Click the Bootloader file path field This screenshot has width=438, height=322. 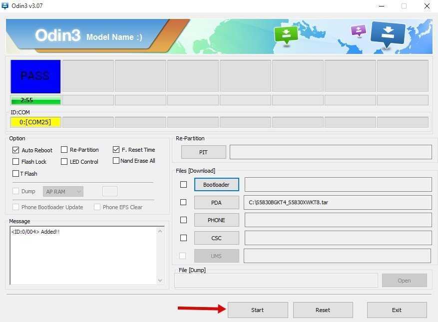click(x=338, y=184)
